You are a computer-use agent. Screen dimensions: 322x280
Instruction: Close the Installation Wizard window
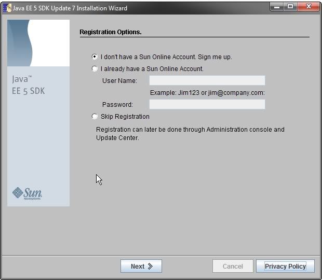click(x=310, y=7)
